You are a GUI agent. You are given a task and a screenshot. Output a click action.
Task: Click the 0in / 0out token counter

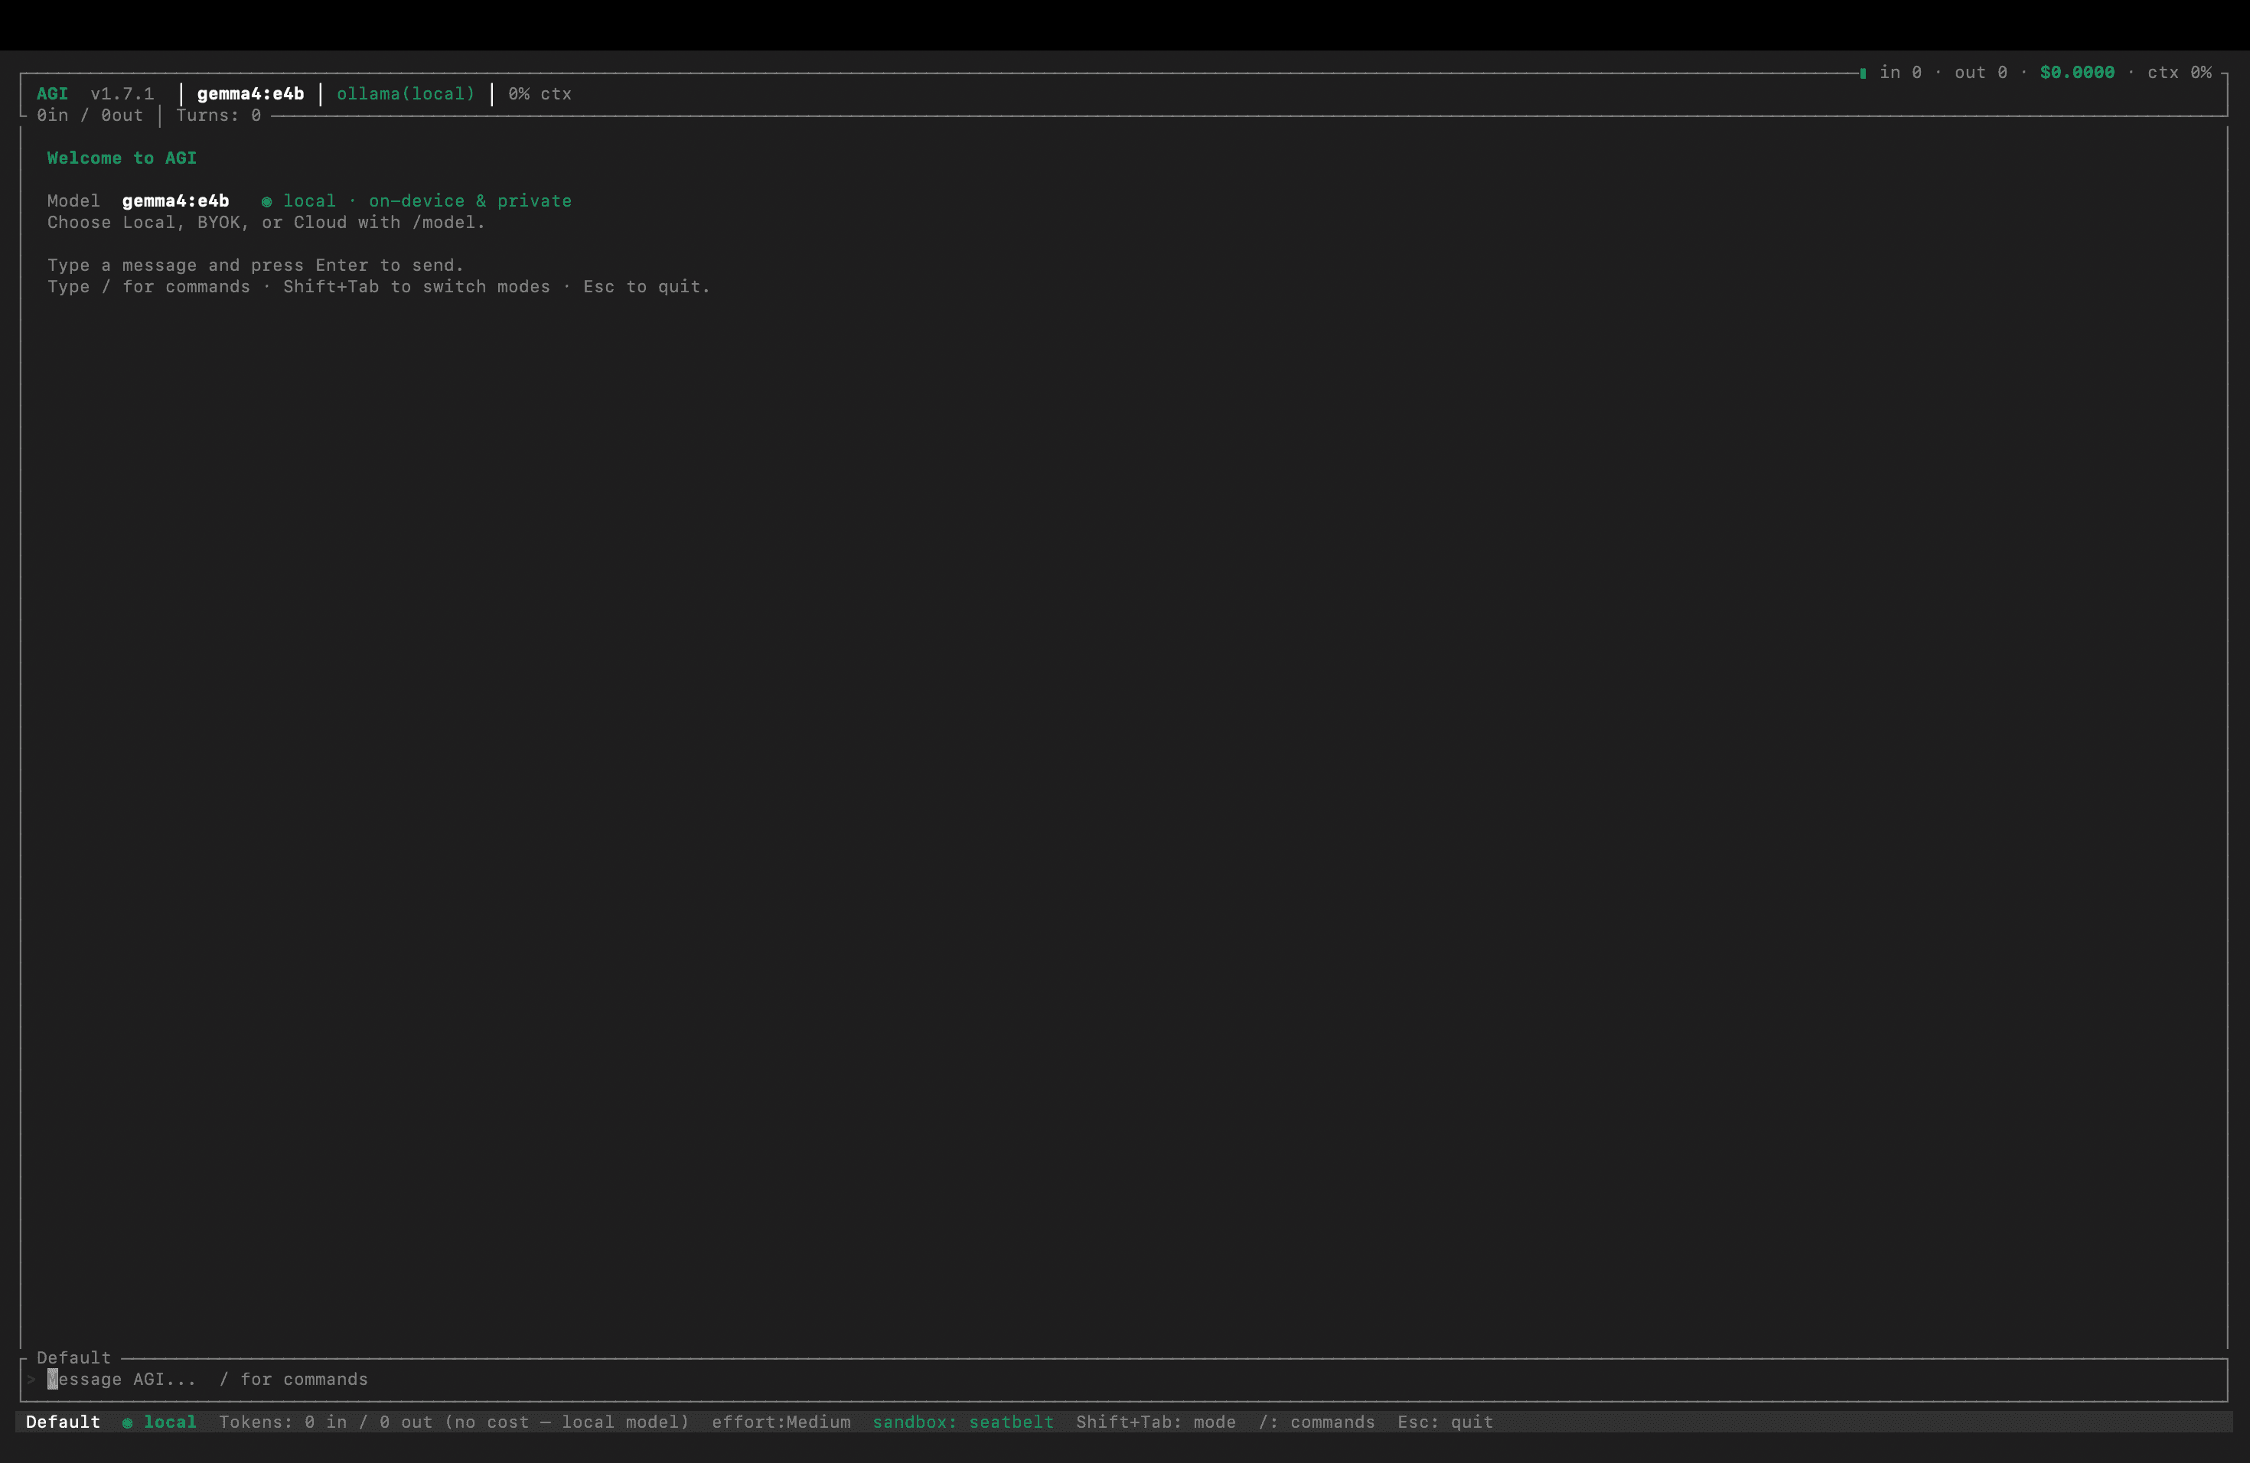click(x=90, y=116)
